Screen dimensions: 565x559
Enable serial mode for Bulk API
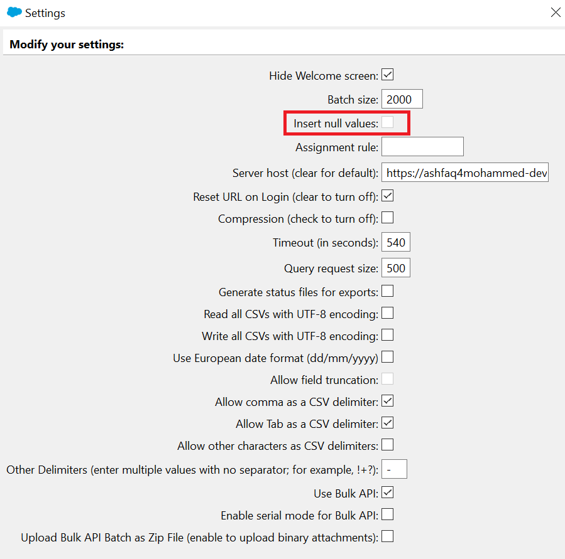[x=387, y=514]
